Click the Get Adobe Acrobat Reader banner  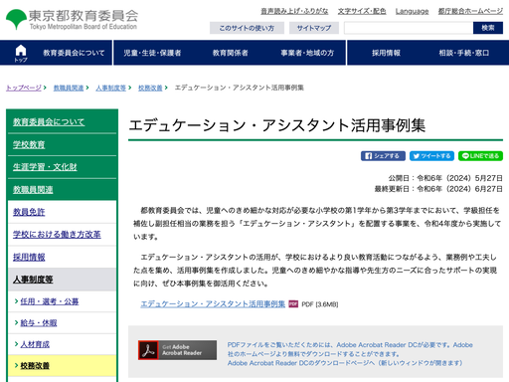(177, 350)
